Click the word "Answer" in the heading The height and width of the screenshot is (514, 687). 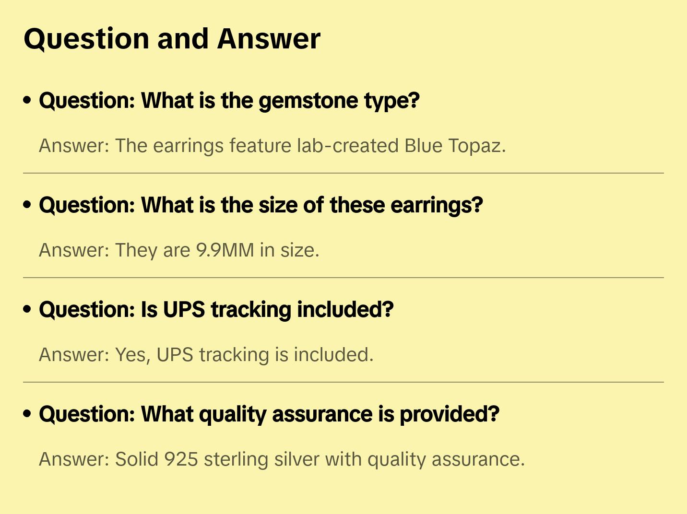[x=269, y=39]
